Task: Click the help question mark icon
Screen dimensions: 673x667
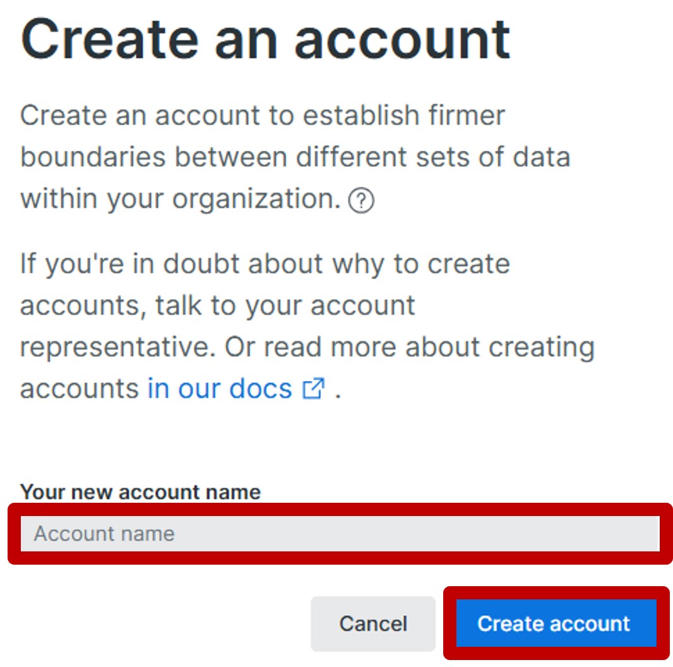Action: tap(361, 201)
